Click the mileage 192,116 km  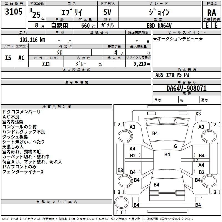tap(32, 40)
